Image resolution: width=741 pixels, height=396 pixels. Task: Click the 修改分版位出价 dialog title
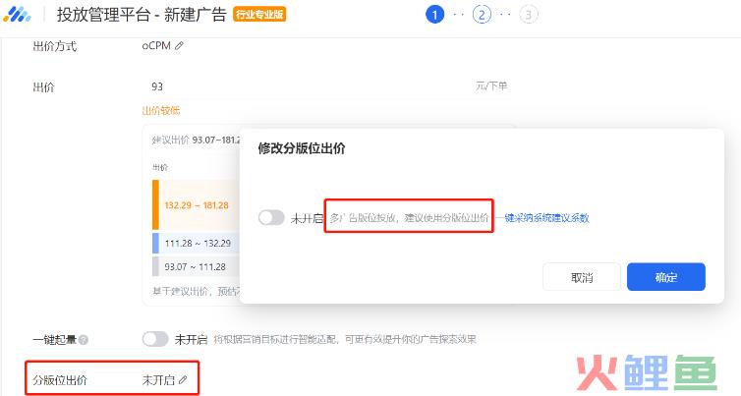(302, 148)
